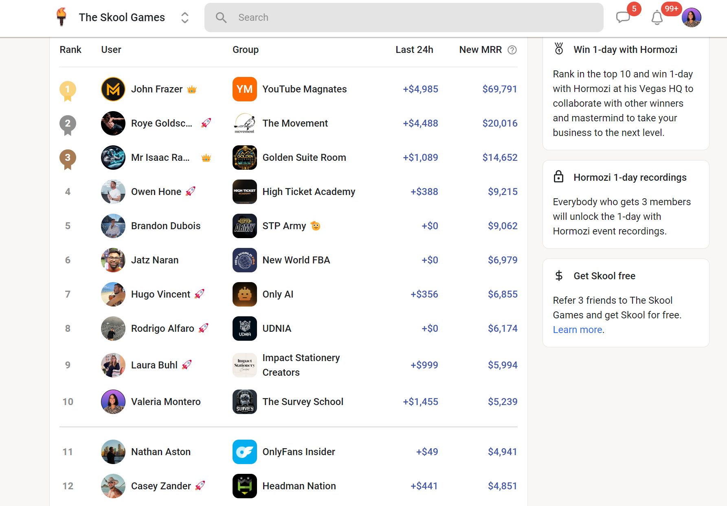Click Jatz Naran user name

[x=155, y=260]
